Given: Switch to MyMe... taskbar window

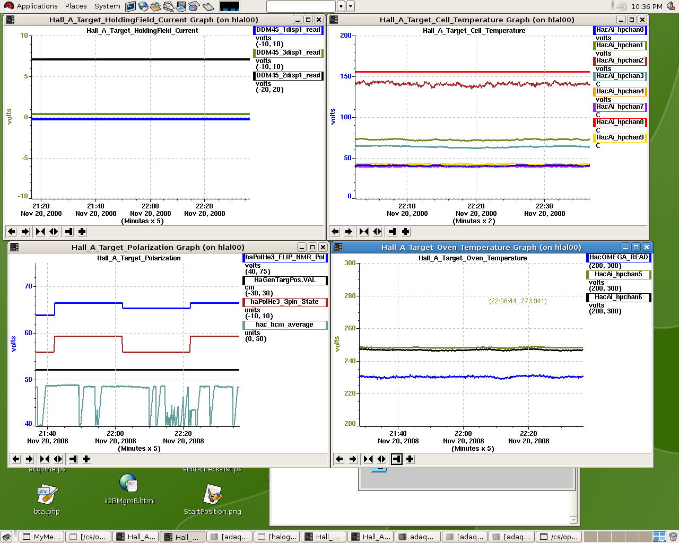Looking at the screenshot, I should (x=41, y=537).
